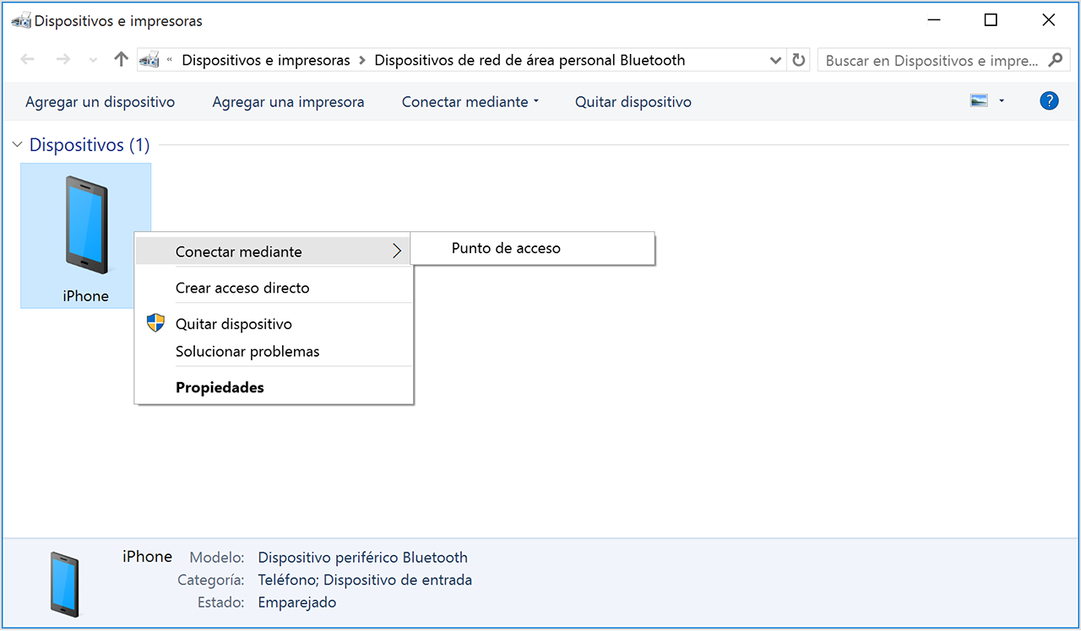Click 'Agregar un dispositivo' in toolbar

click(x=100, y=102)
